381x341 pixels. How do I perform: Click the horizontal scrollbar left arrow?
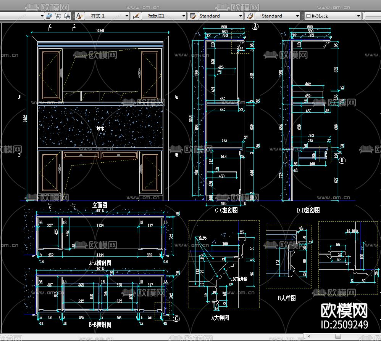(x=309, y=336)
